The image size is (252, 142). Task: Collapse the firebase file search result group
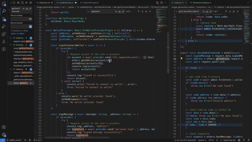(11, 45)
